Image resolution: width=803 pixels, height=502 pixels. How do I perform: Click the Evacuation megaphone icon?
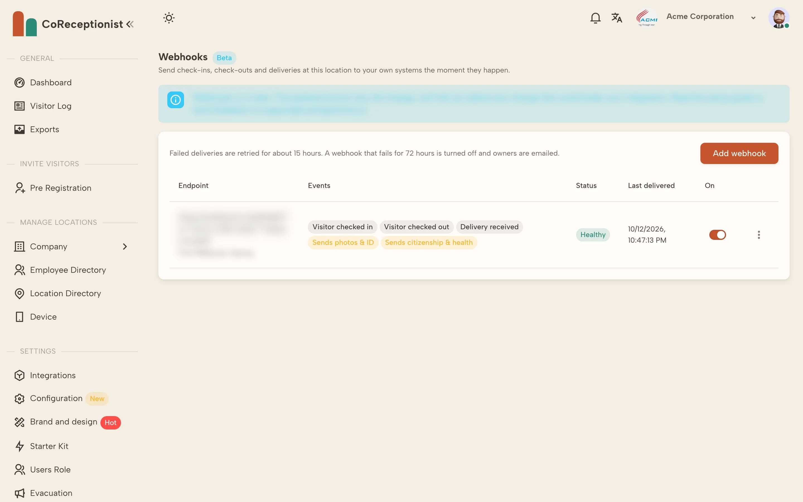[x=20, y=493]
